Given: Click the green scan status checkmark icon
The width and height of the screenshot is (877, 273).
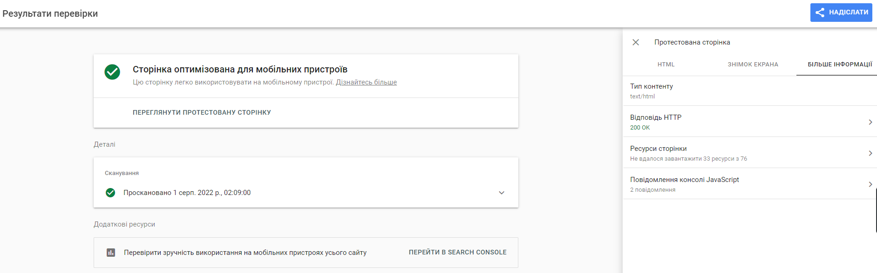Looking at the screenshot, I should (x=111, y=192).
